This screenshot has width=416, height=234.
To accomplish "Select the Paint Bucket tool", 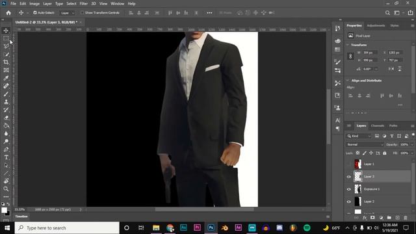I will (6, 125).
